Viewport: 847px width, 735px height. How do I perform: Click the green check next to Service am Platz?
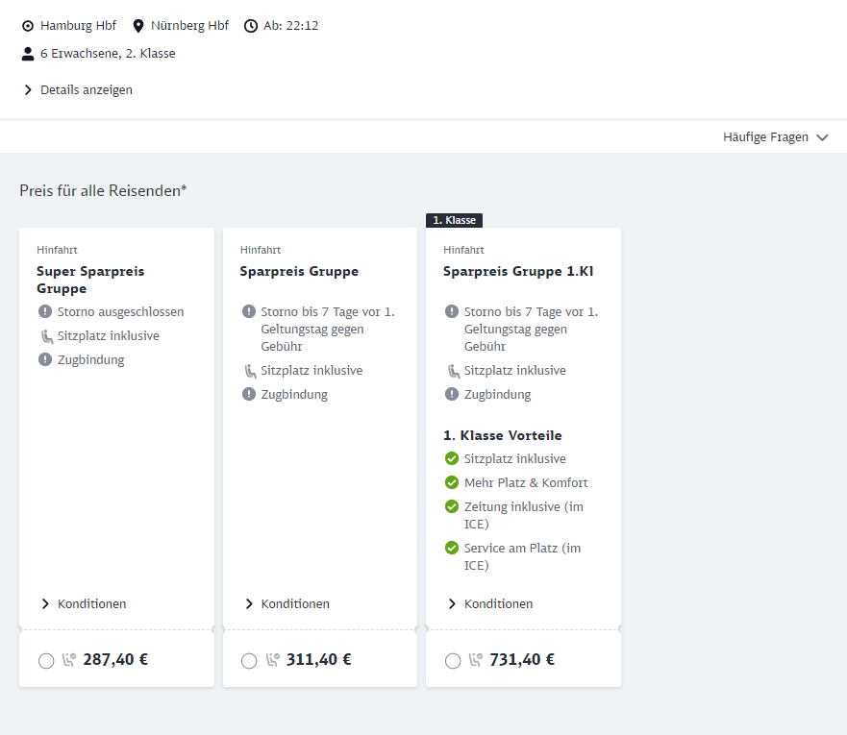pos(452,548)
